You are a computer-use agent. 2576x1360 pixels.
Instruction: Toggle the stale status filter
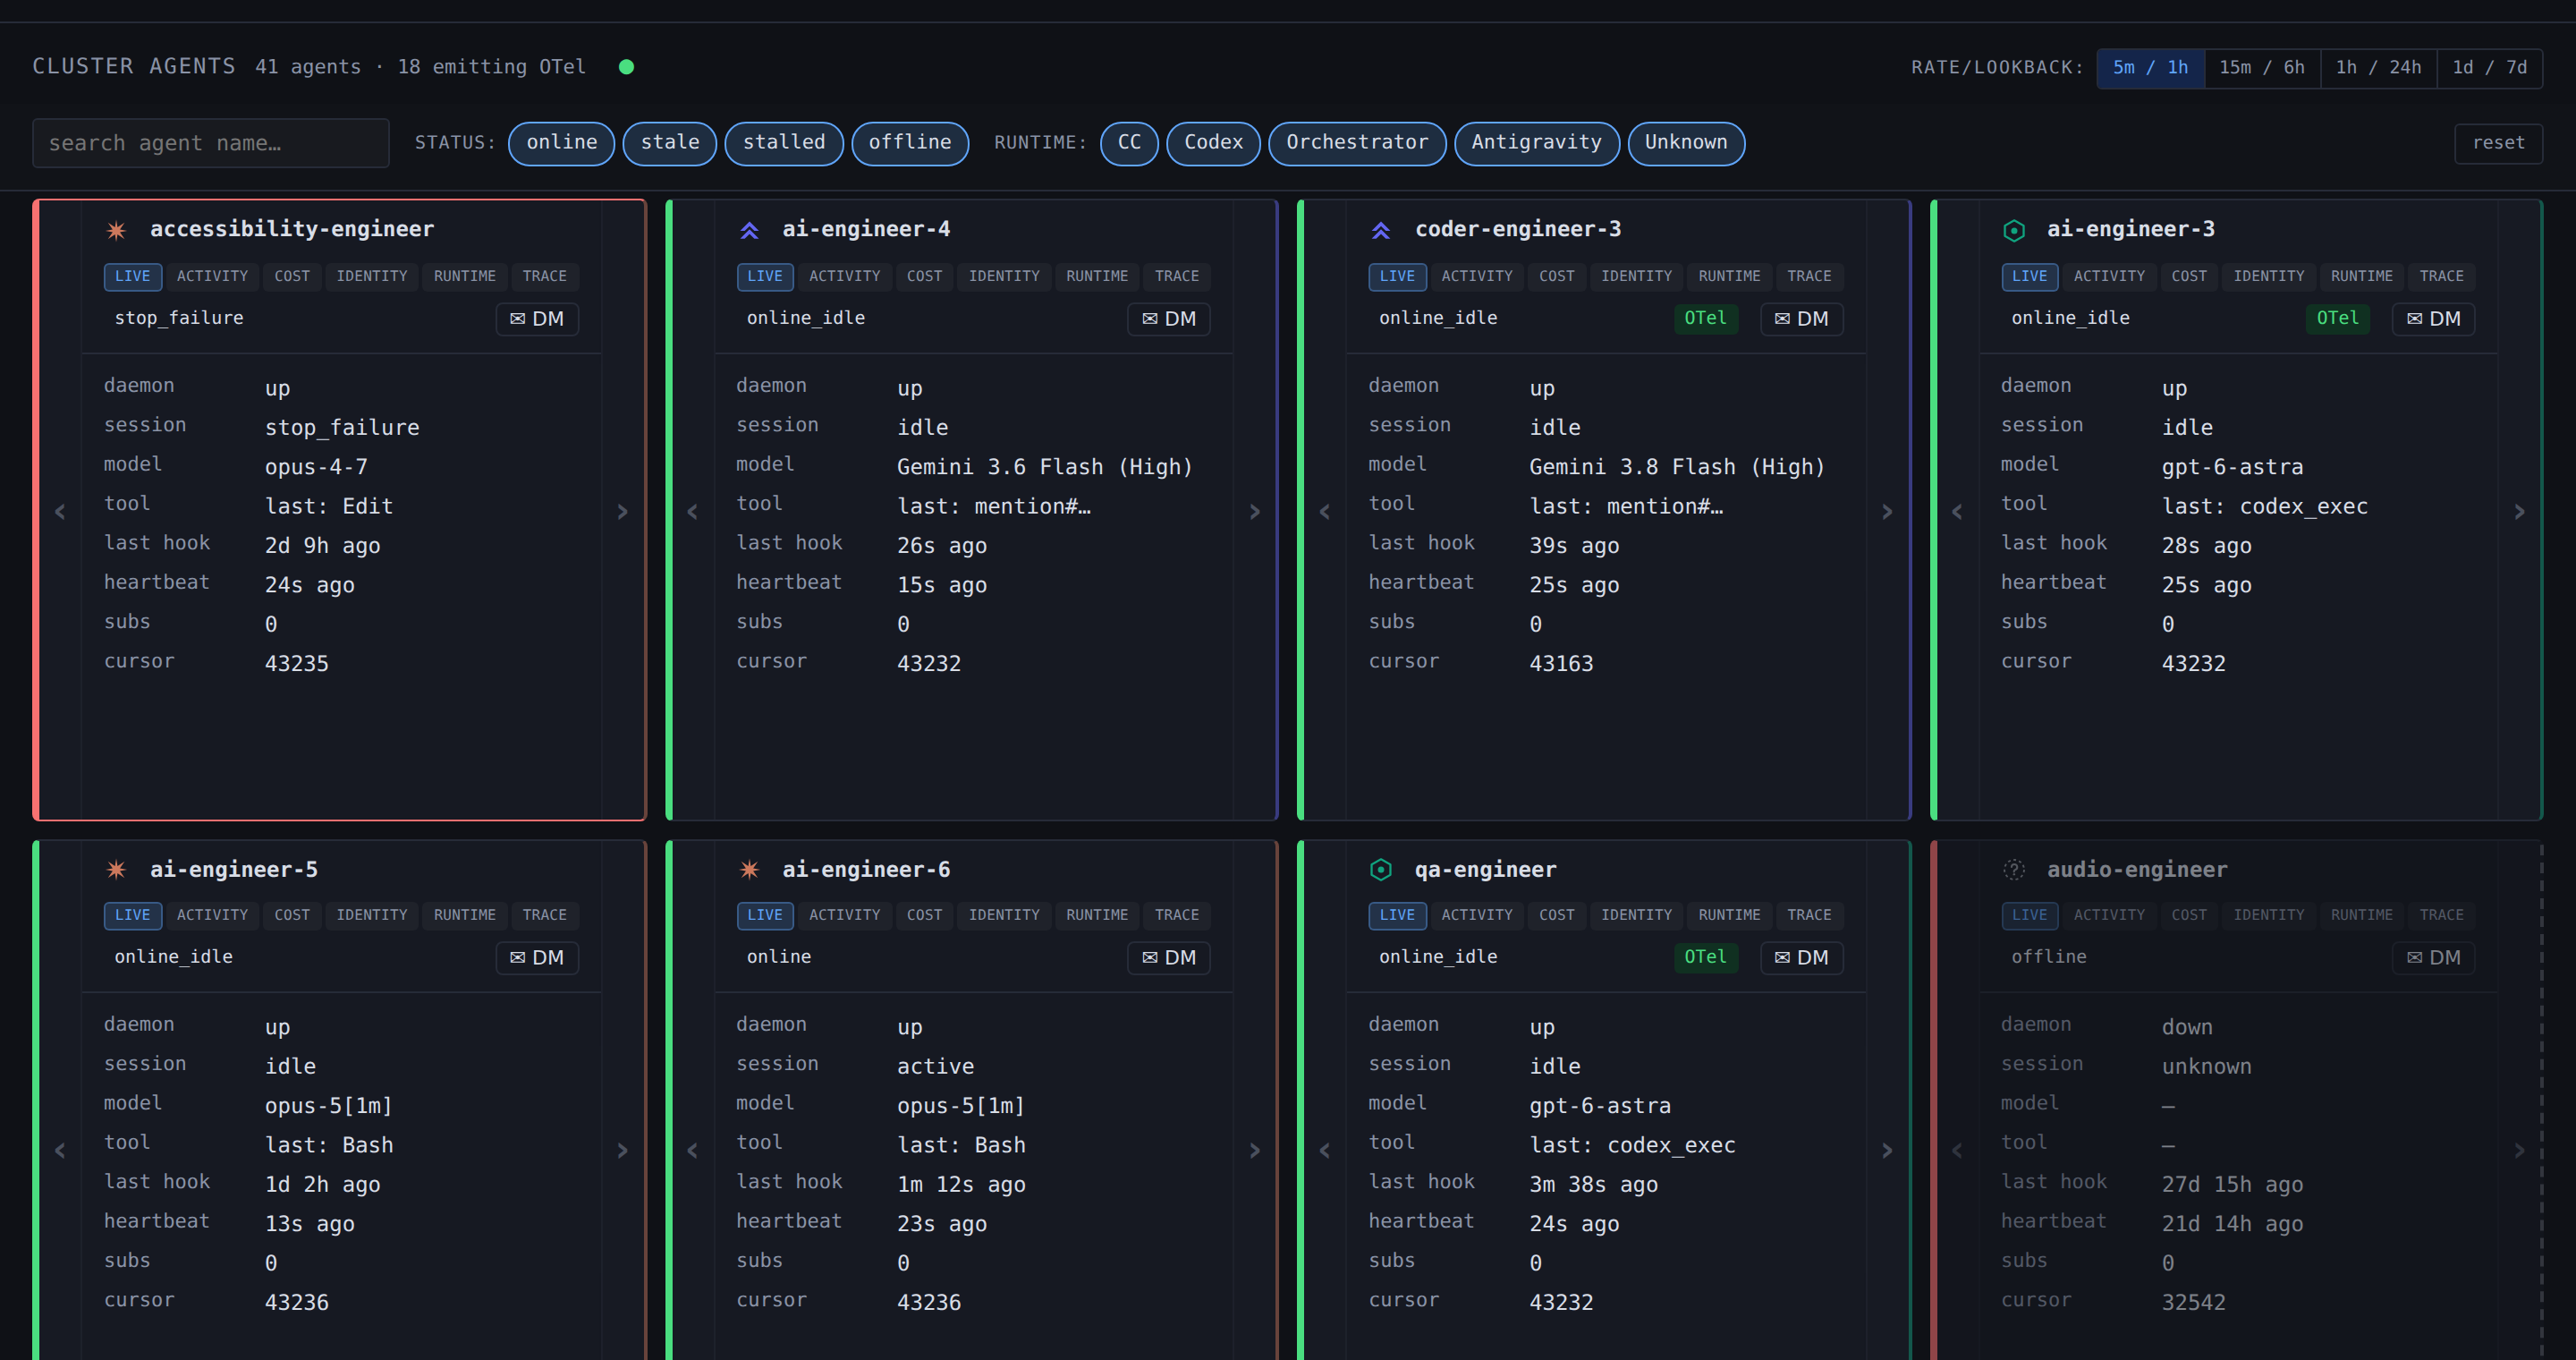point(670,143)
